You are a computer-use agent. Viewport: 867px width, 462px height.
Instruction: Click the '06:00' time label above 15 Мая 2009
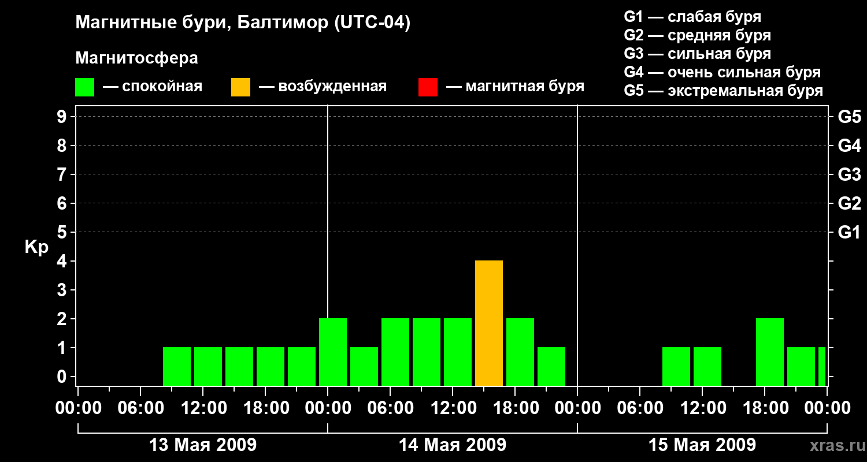(x=640, y=408)
